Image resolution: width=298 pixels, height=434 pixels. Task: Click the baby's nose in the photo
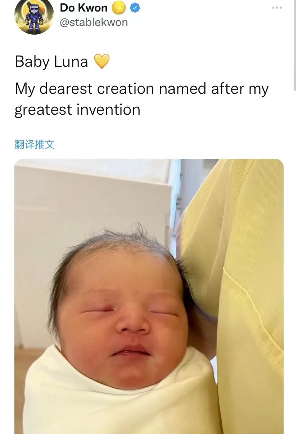click(132, 323)
